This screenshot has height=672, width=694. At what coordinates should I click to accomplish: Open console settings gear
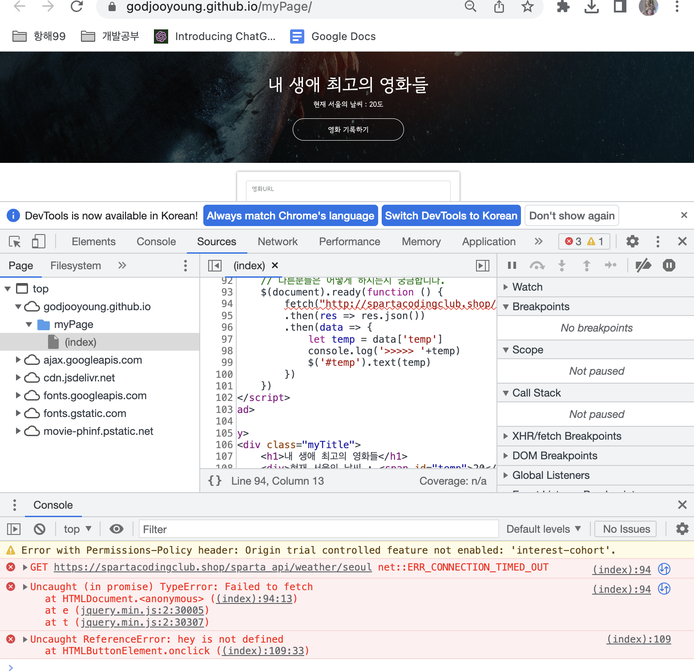point(682,529)
